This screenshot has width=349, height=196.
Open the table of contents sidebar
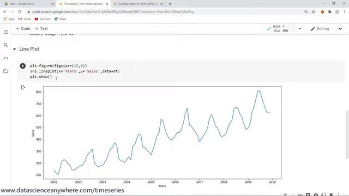[6, 32]
